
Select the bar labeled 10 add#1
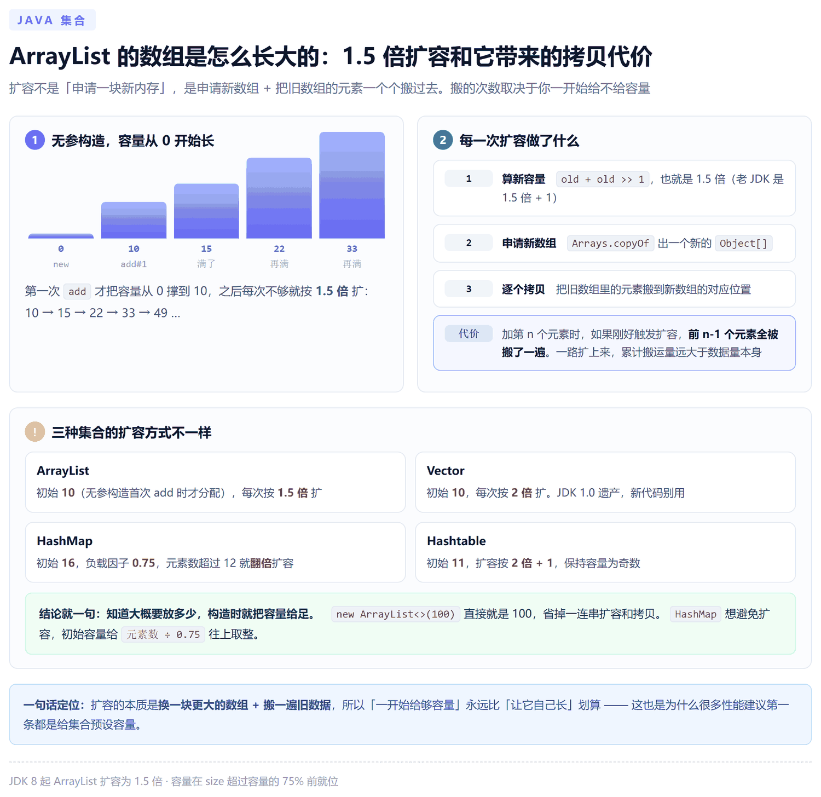point(134,220)
